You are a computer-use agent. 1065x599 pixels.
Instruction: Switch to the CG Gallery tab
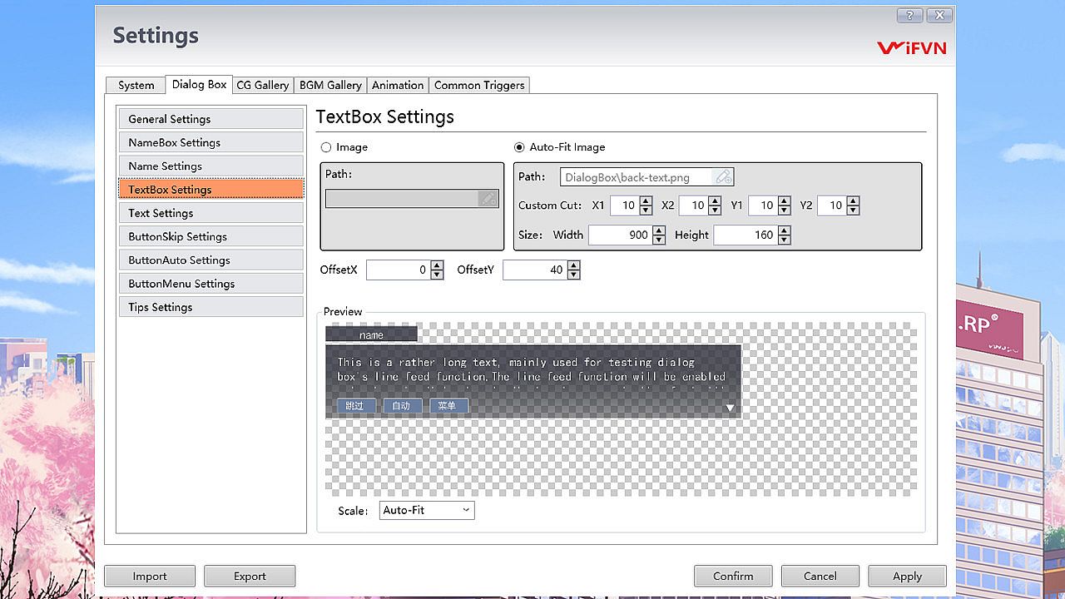coord(262,85)
